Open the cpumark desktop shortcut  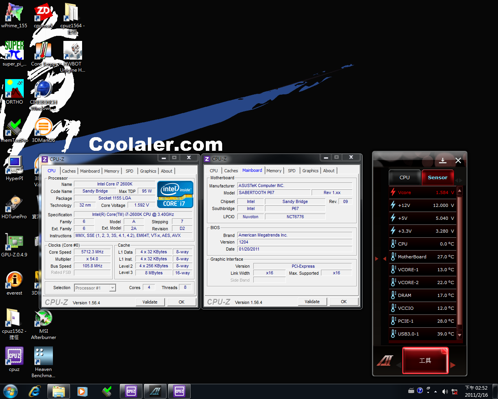click(43, 16)
